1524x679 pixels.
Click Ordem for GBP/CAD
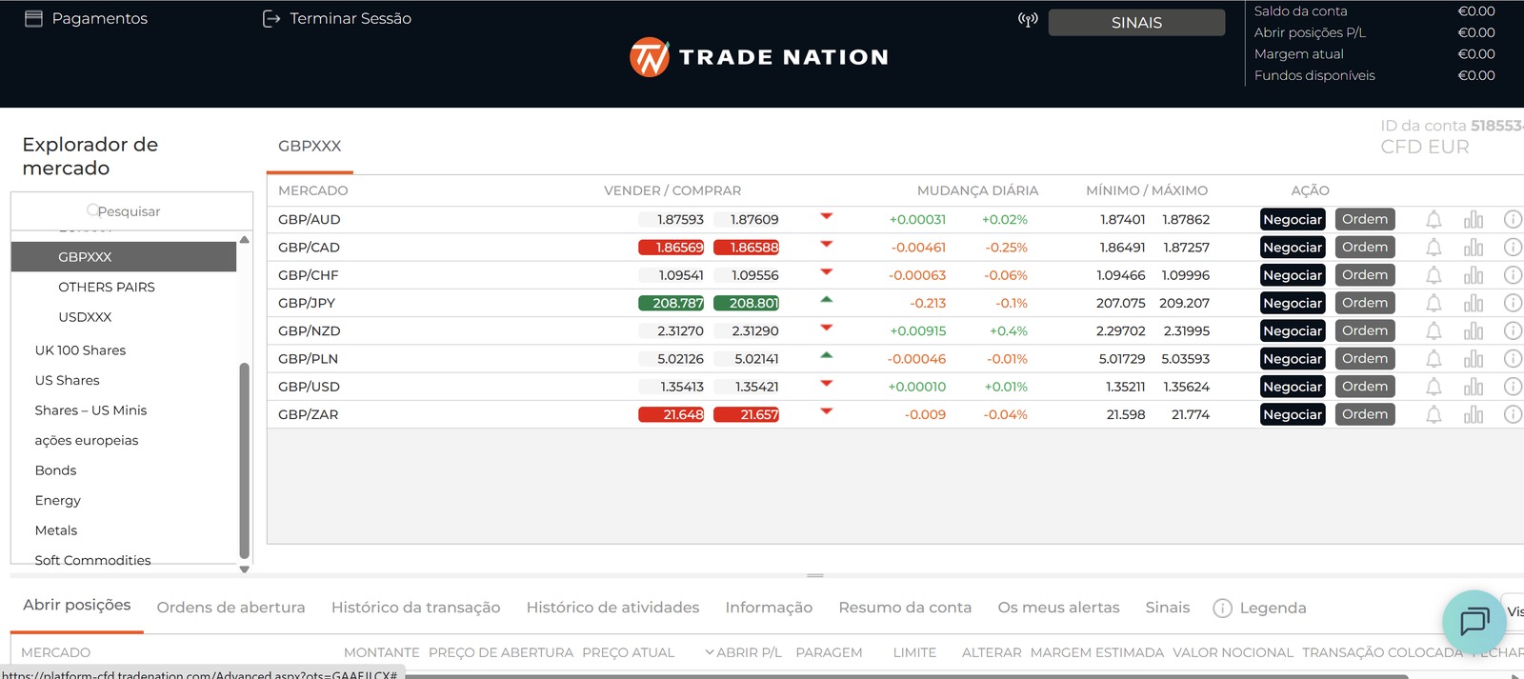click(x=1365, y=247)
